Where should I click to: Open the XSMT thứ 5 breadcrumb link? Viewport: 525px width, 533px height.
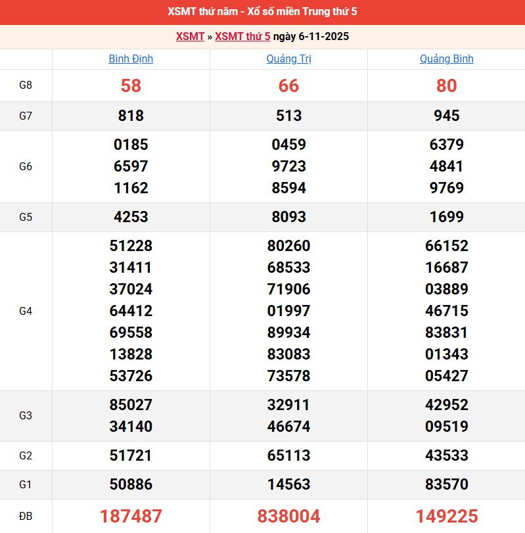[x=242, y=37]
